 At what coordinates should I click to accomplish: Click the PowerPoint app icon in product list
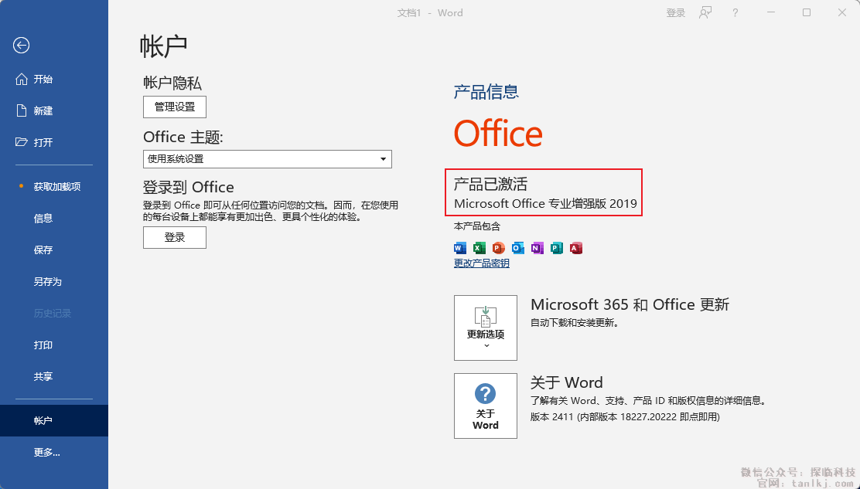[499, 248]
